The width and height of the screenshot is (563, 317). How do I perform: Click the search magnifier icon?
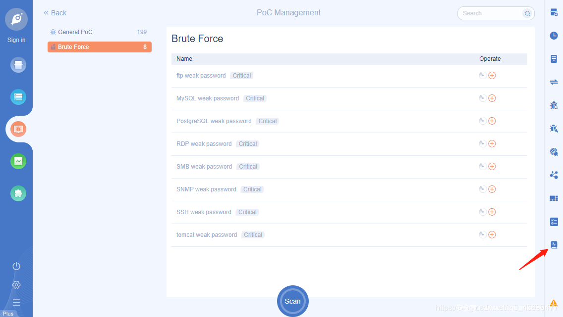(x=527, y=13)
